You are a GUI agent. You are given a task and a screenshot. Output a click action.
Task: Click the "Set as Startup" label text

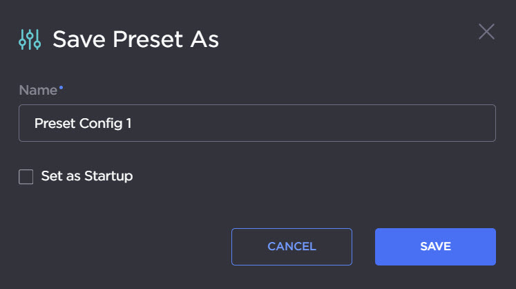[x=86, y=176]
